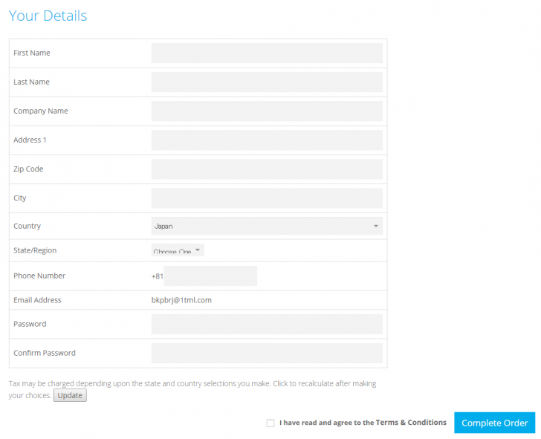The height and width of the screenshot is (439, 541).
Task: Click the State/Region dropdown arrow
Action: point(198,250)
